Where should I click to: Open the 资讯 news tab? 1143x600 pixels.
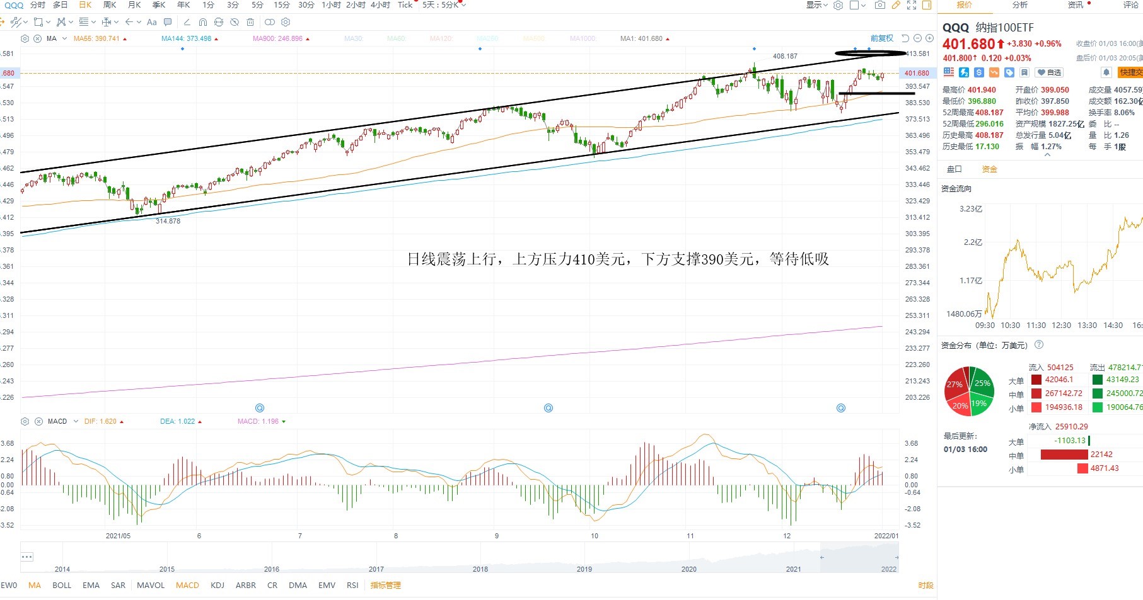coord(1076,5)
